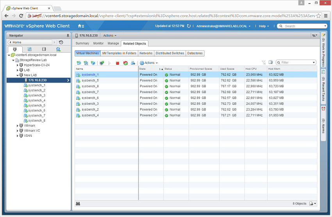Show VM Templates in Folders
The width and height of the screenshot is (332, 217).
point(119,53)
